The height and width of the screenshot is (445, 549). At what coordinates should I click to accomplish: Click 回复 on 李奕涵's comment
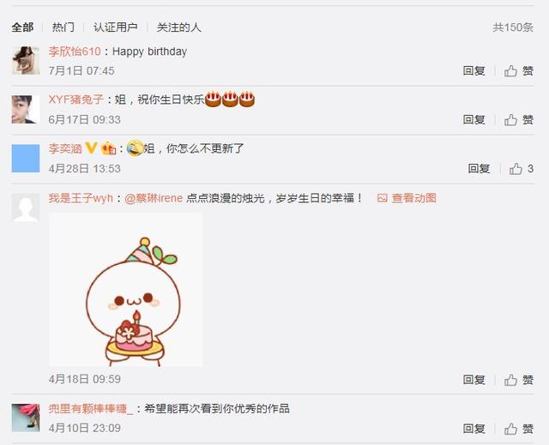click(x=479, y=169)
